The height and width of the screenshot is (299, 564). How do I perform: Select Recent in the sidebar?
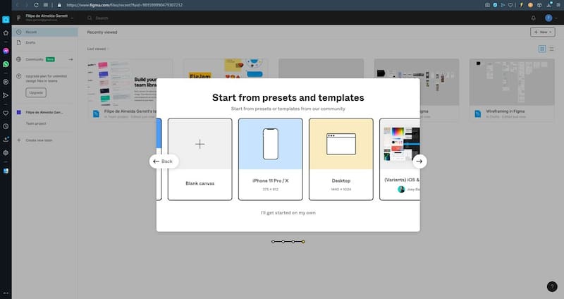tap(31, 32)
